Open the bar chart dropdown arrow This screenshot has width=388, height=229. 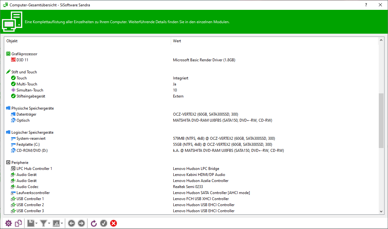(61, 224)
